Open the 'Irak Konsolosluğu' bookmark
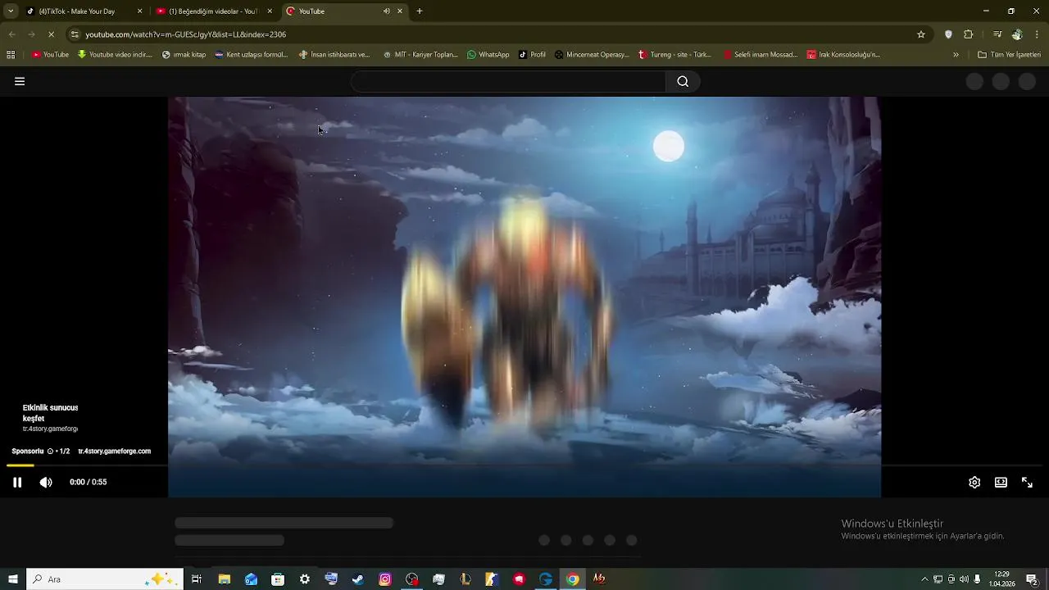The height and width of the screenshot is (590, 1049). point(843,55)
